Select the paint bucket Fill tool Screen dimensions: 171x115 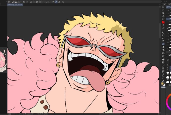[x=163, y=59]
